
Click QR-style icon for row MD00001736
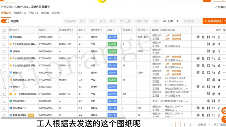198,72
